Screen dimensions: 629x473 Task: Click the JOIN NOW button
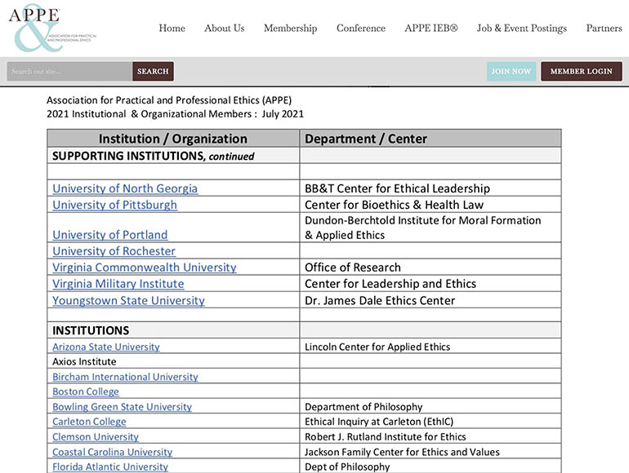tap(511, 71)
